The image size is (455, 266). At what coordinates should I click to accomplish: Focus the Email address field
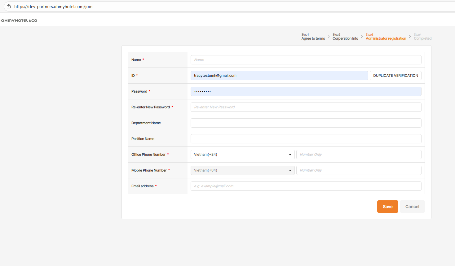(x=306, y=186)
